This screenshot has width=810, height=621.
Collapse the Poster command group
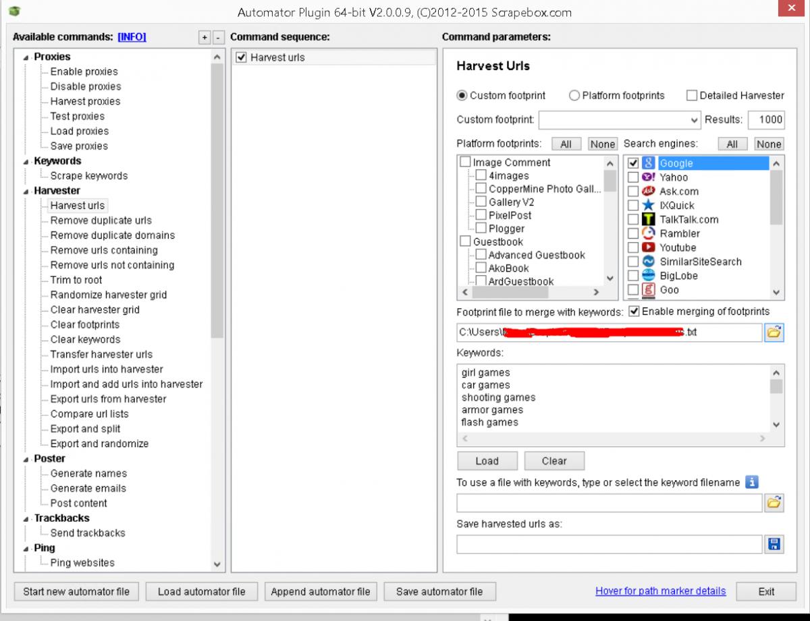click(x=26, y=459)
